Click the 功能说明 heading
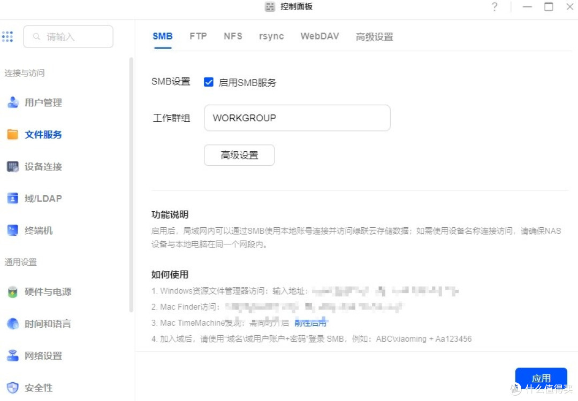Image resolution: width=578 pixels, height=401 pixels. coord(170,214)
